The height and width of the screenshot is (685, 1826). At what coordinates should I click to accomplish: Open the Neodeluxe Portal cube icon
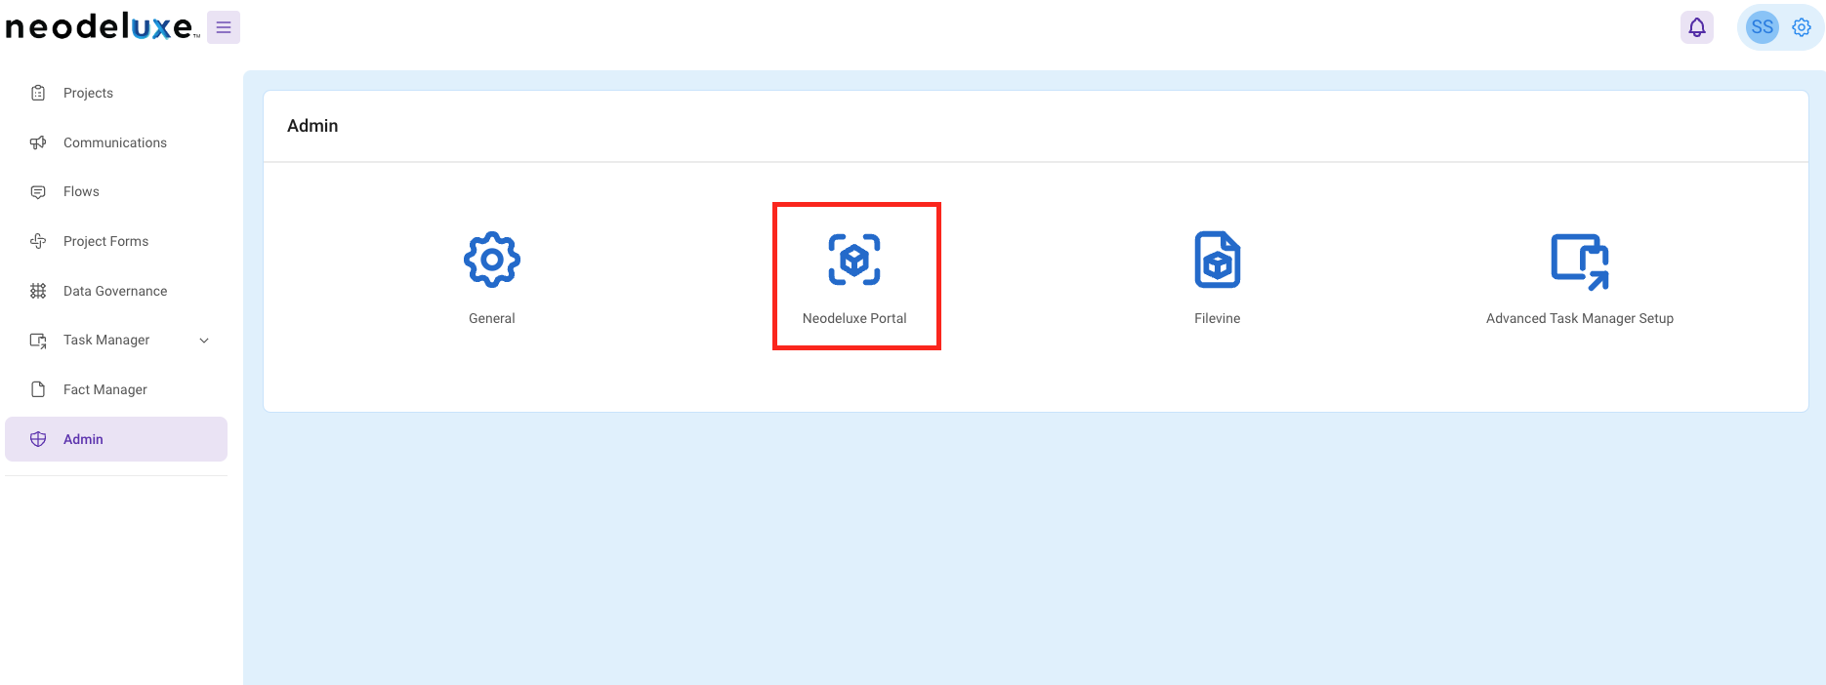point(854,260)
